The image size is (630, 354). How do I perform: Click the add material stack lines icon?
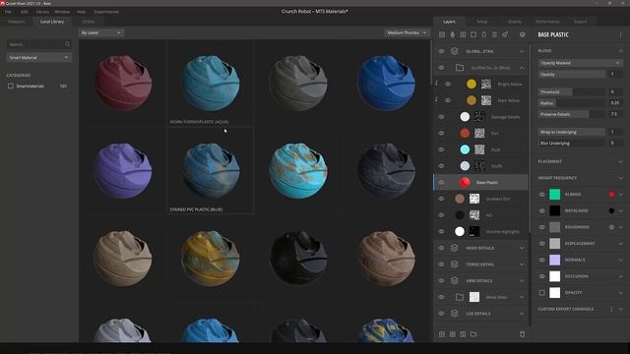(494, 35)
